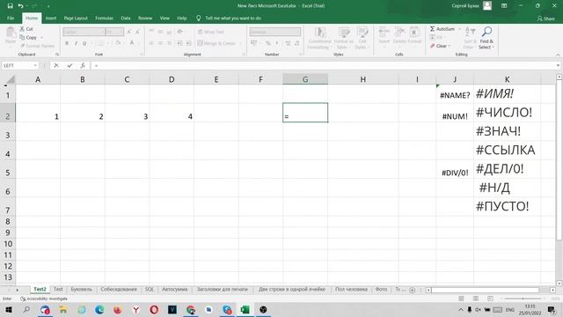The width and height of the screenshot is (563, 317).
Task: Expand the formula bar with the chevron
Action: click(558, 65)
